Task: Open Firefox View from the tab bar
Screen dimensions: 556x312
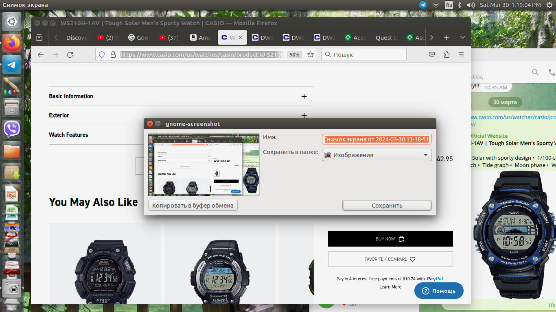Action: [x=39, y=37]
